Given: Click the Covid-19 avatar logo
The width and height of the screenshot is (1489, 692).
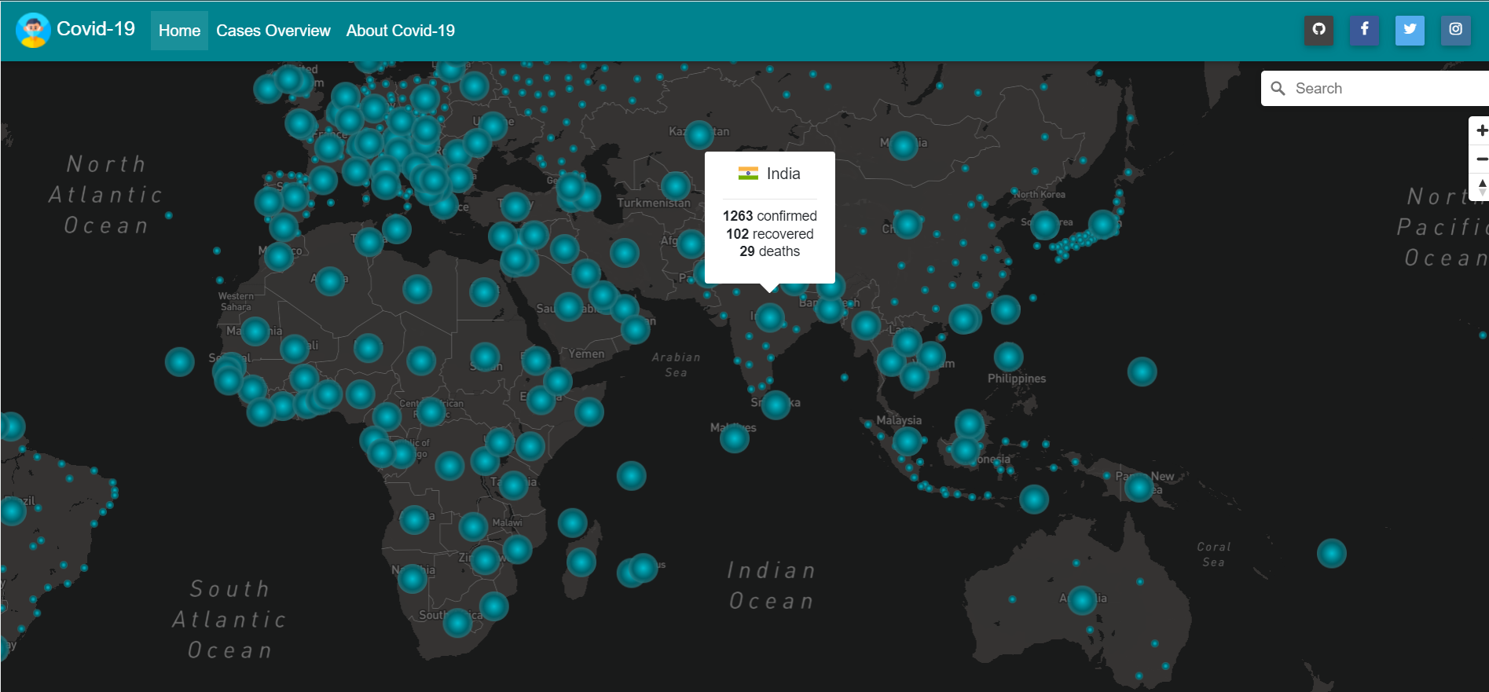Looking at the screenshot, I should tap(33, 30).
